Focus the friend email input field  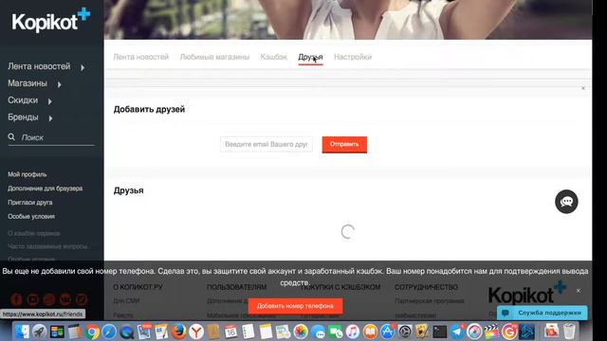coord(267,144)
